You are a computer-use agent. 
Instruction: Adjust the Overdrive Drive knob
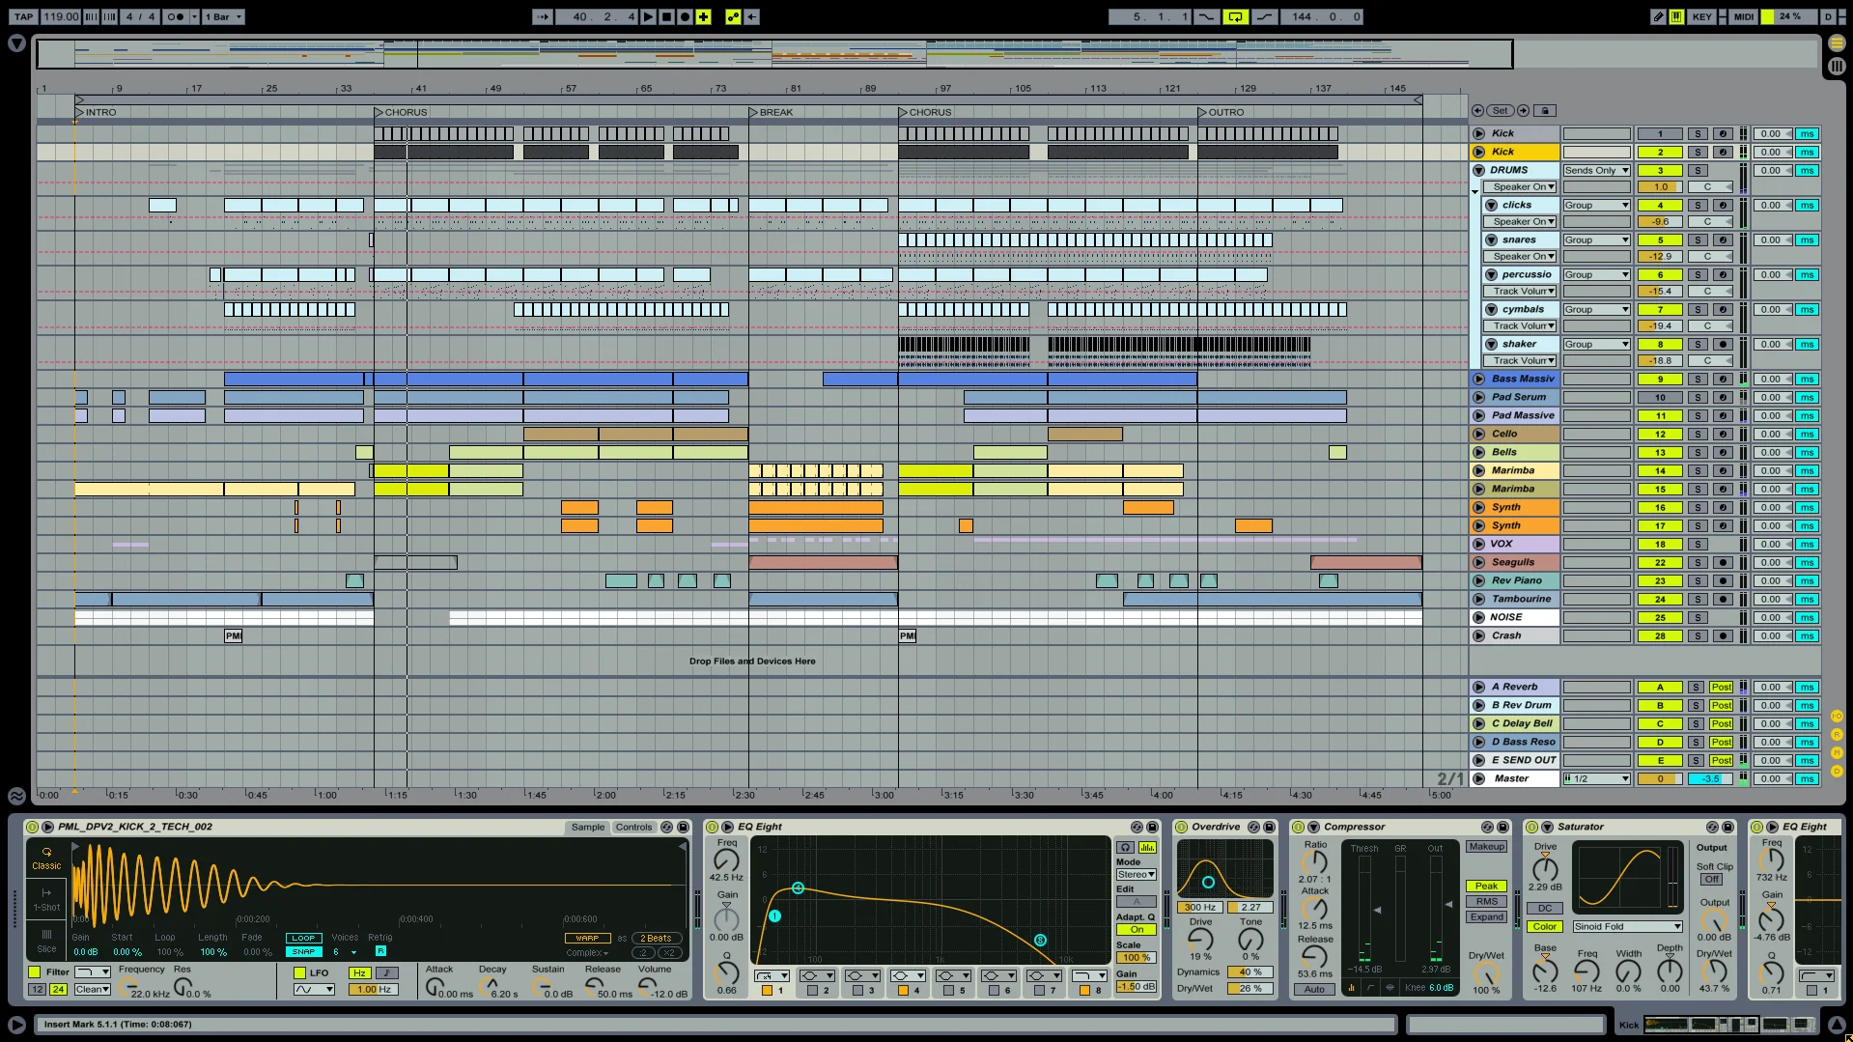pos(1200,939)
